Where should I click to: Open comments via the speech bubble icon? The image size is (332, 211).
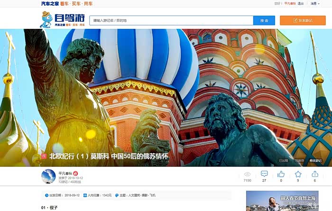[x=264, y=174]
